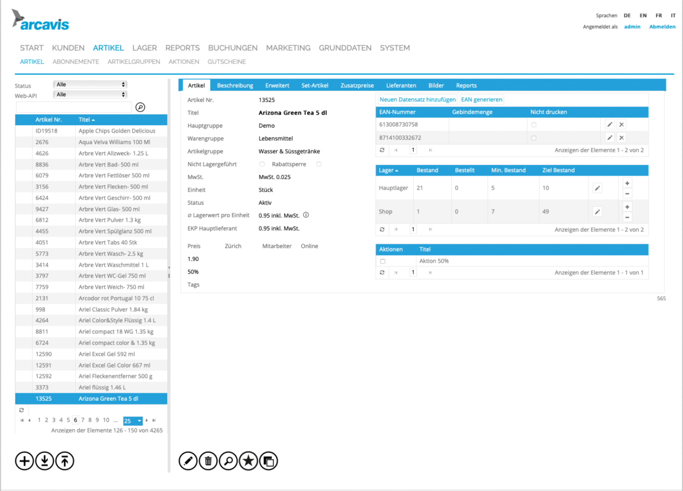Edit the Shop stock row pencil
Viewport: 683px width, 491px height.
coord(597,212)
